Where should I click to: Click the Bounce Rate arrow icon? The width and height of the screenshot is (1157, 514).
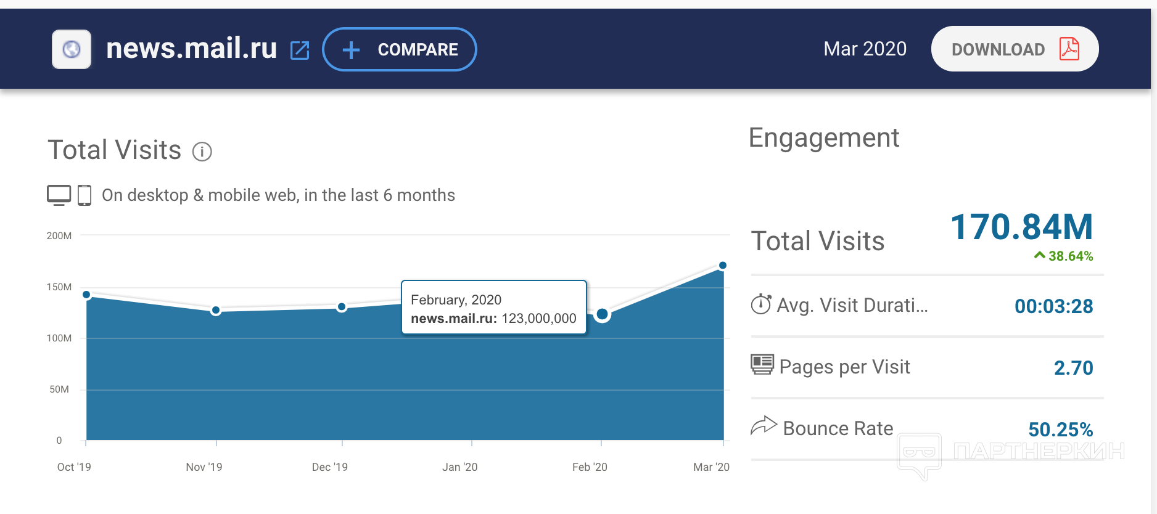764,425
